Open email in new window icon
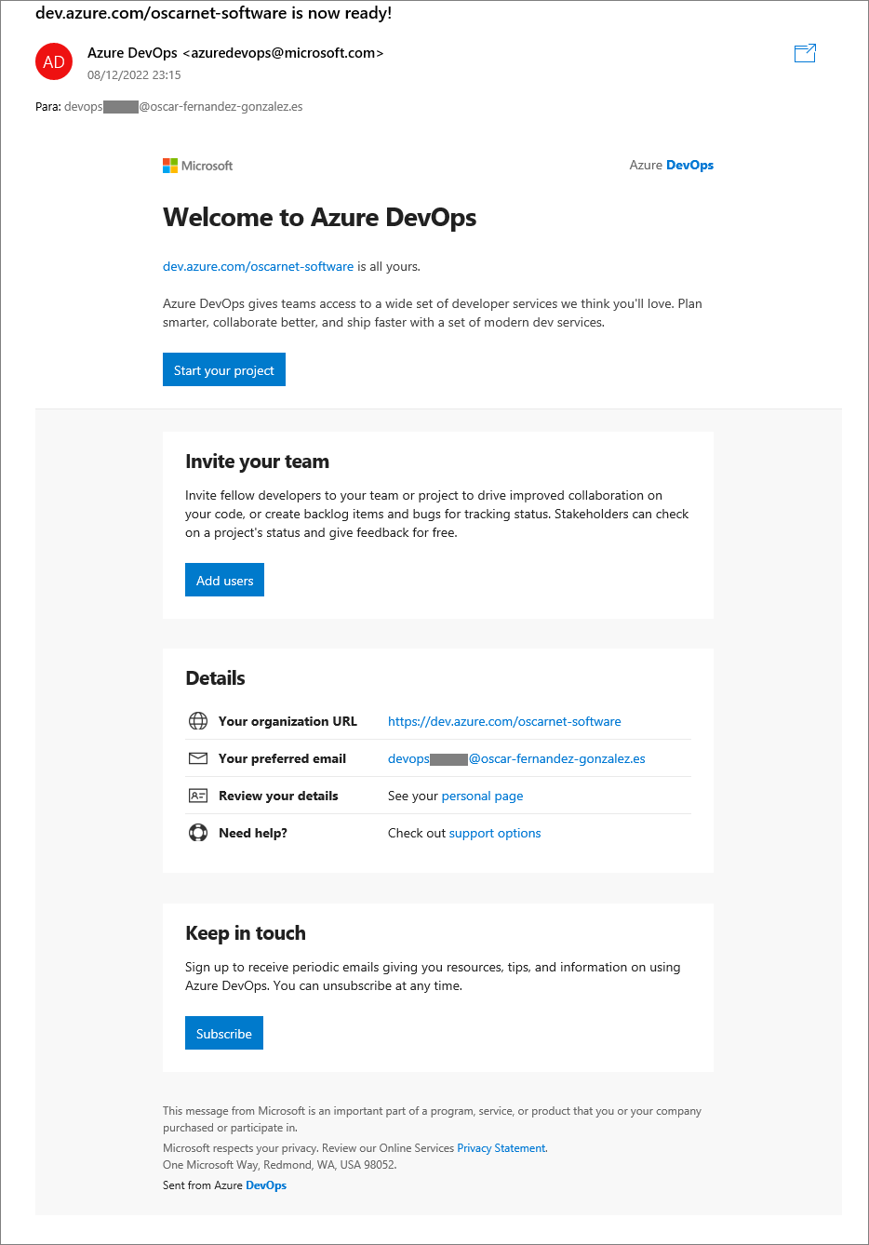Image resolution: width=869 pixels, height=1245 pixels. (x=805, y=53)
